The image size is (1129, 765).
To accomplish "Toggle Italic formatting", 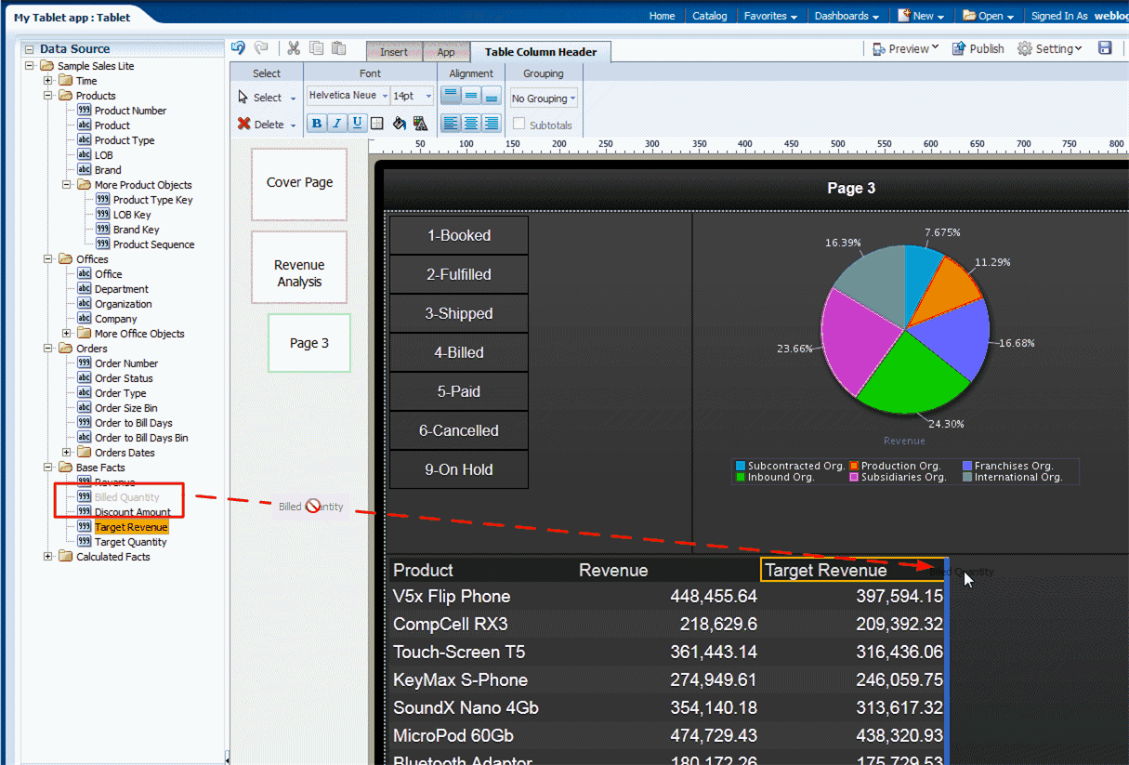I will pyautogui.click(x=337, y=123).
